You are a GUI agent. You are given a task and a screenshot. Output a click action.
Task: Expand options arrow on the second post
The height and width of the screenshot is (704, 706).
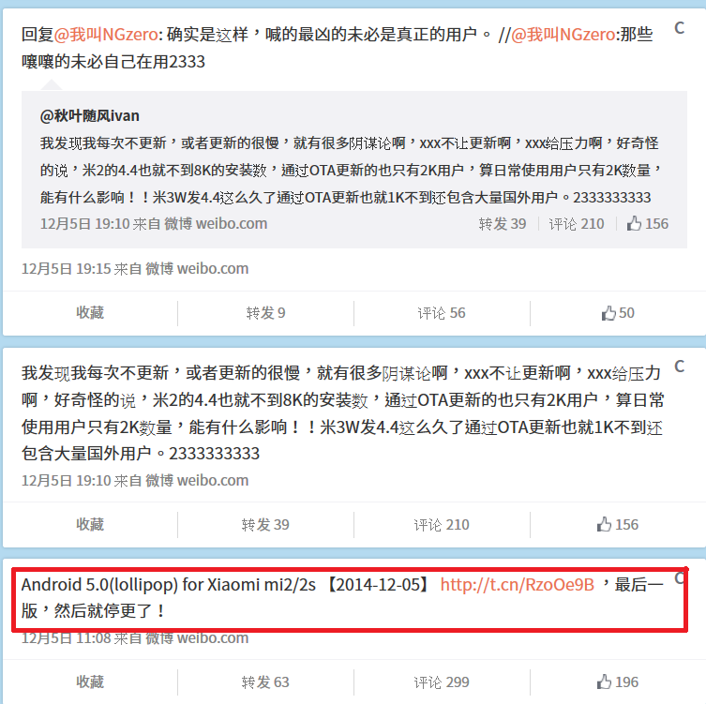[x=680, y=367]
